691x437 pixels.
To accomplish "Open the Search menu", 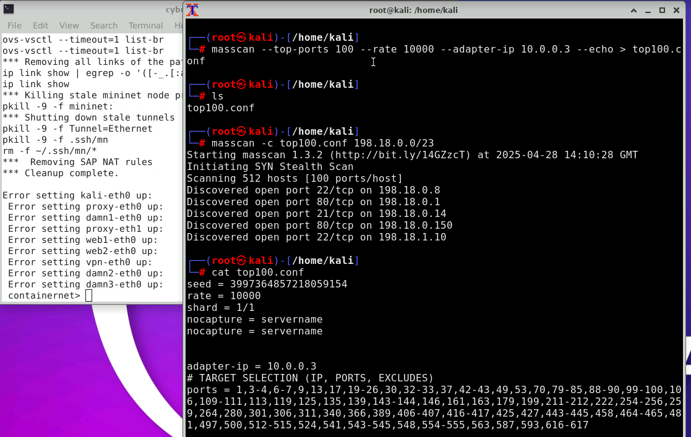I will pos(103,25).
